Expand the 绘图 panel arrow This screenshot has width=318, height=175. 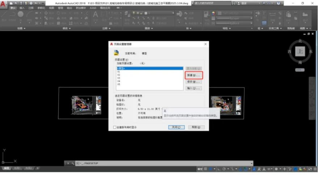click(x=25, y=28)
